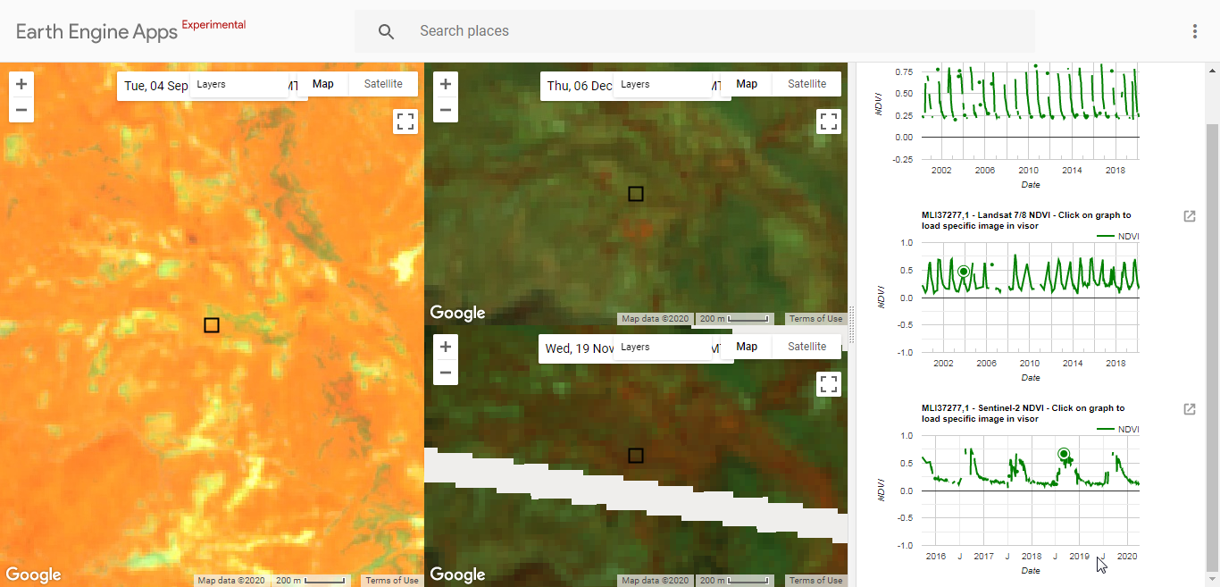The image size is (1220, 587).
Task: Open Terms of Use on left map
Action: [x=391, y=581]
